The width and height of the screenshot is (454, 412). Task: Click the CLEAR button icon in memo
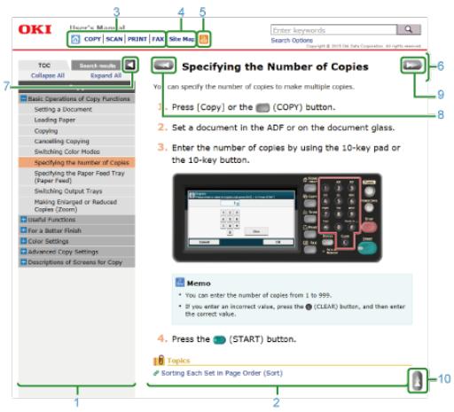[309, 307]
